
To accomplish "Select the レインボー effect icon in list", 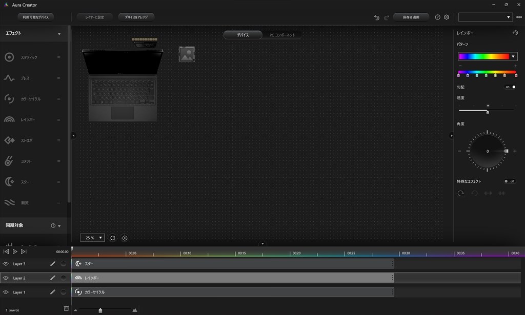I will 9,119.
